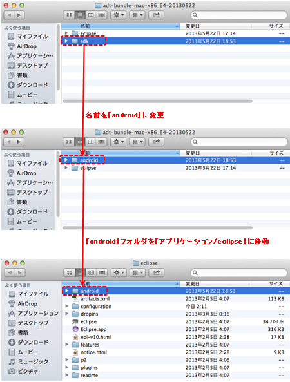Select column view in middle window
Viewport: 290px width, 382px height.
(90, 142)
